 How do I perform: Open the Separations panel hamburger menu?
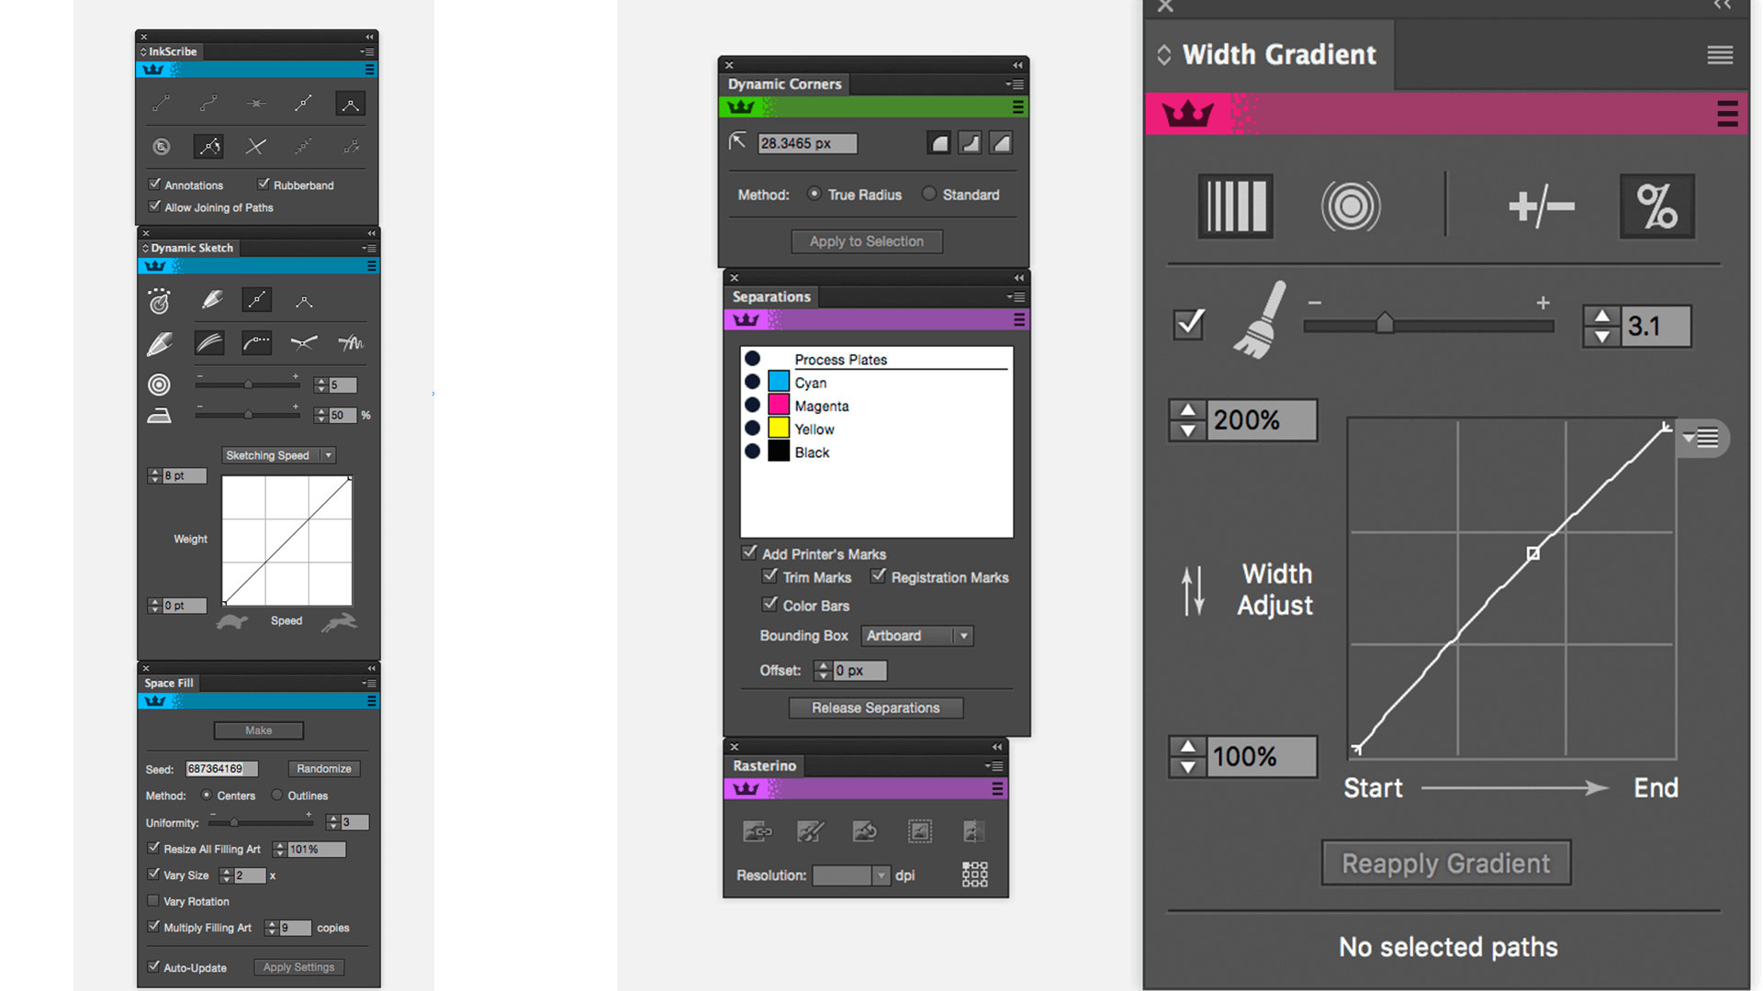(1019, 319)
